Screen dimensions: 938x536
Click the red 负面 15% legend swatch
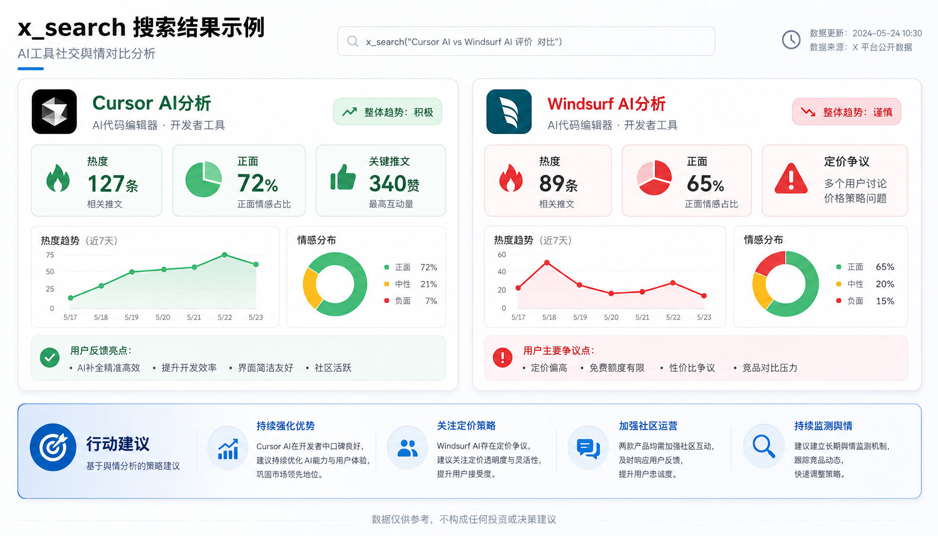point(839,301)
